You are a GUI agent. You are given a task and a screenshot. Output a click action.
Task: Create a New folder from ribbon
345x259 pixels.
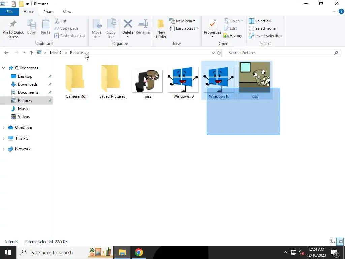[161, 29]
